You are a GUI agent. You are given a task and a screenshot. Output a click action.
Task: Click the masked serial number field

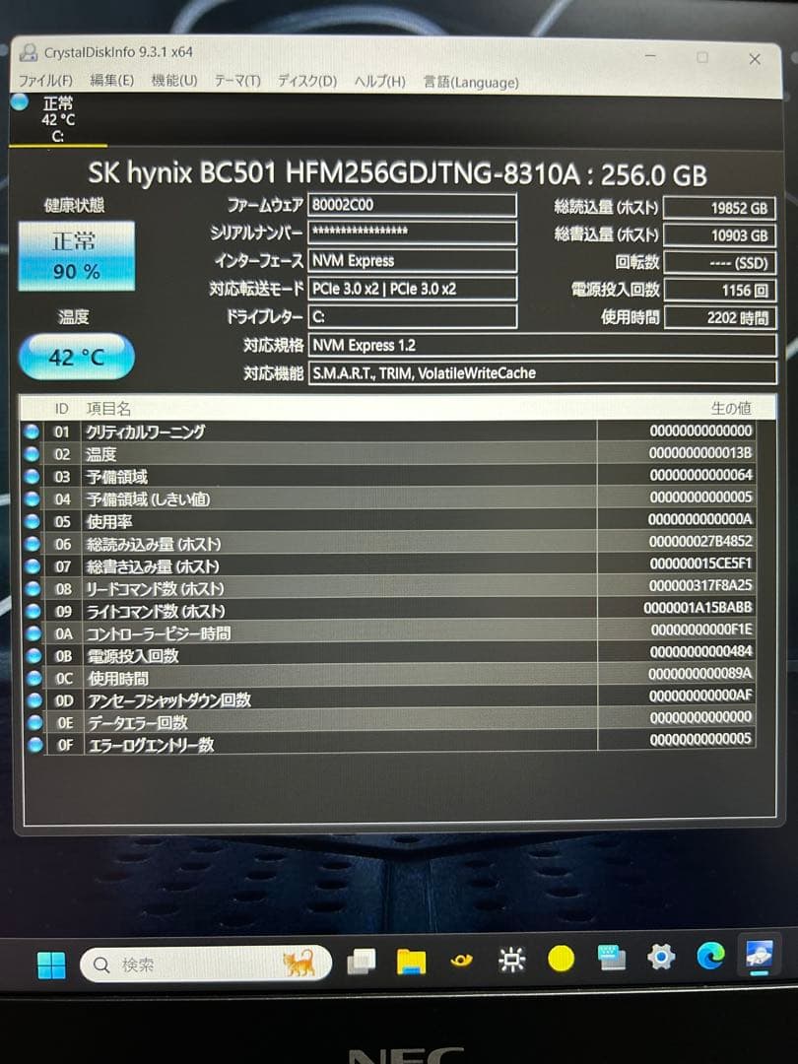click(412, 233)
